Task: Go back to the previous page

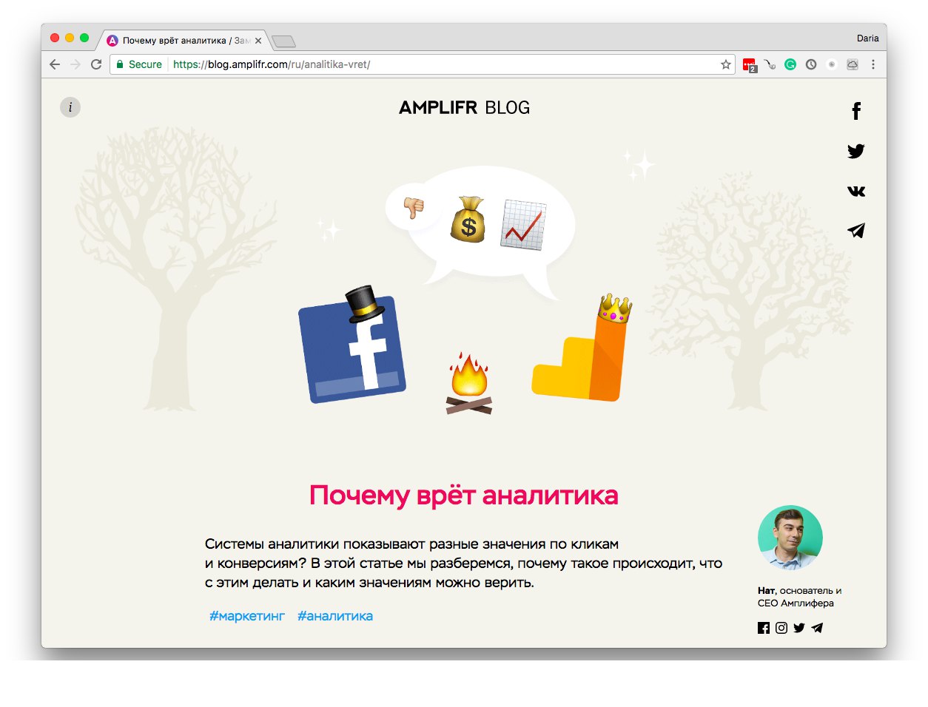Action: pyautogui.click(x=55, y=64)
